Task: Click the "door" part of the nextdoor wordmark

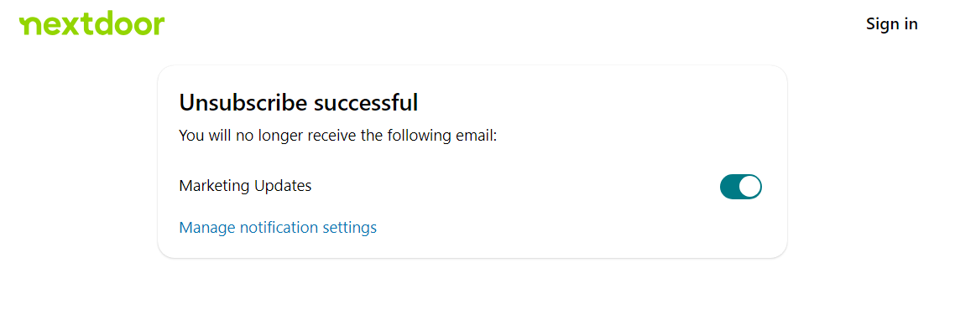Action: 131,23
